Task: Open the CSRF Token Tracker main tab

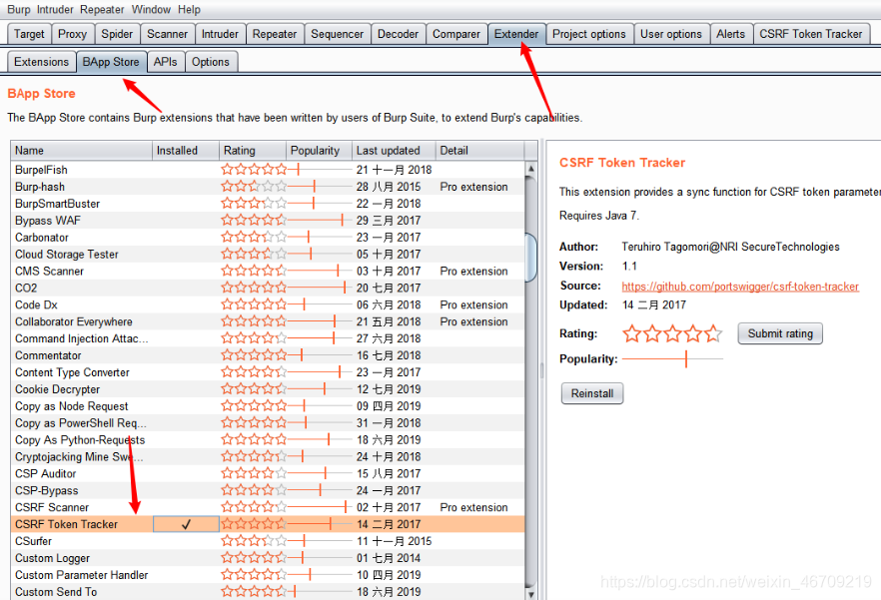Action: click(x=811, y=34)
